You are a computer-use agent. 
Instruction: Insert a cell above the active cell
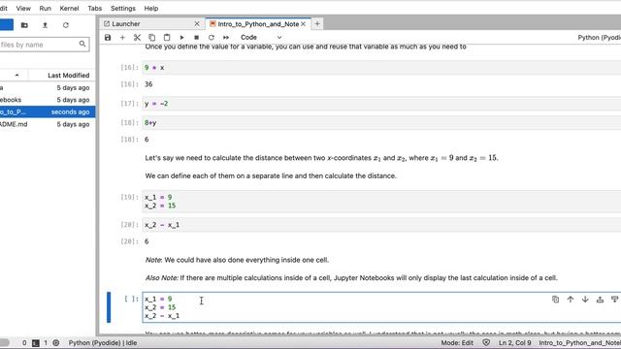click(600, 300)
